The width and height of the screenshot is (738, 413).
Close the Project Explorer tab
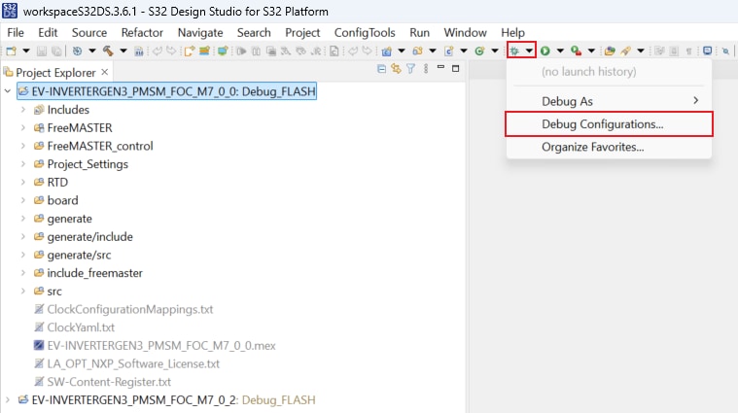105,72
